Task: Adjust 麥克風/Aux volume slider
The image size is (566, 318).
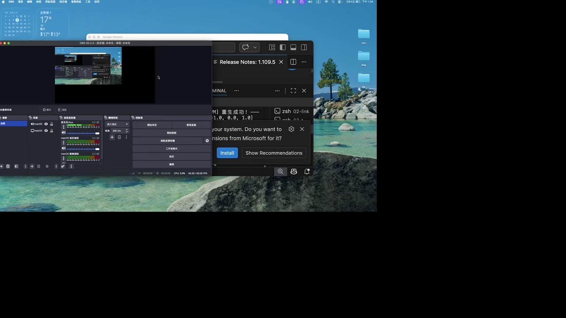Action: pos(83,133)
